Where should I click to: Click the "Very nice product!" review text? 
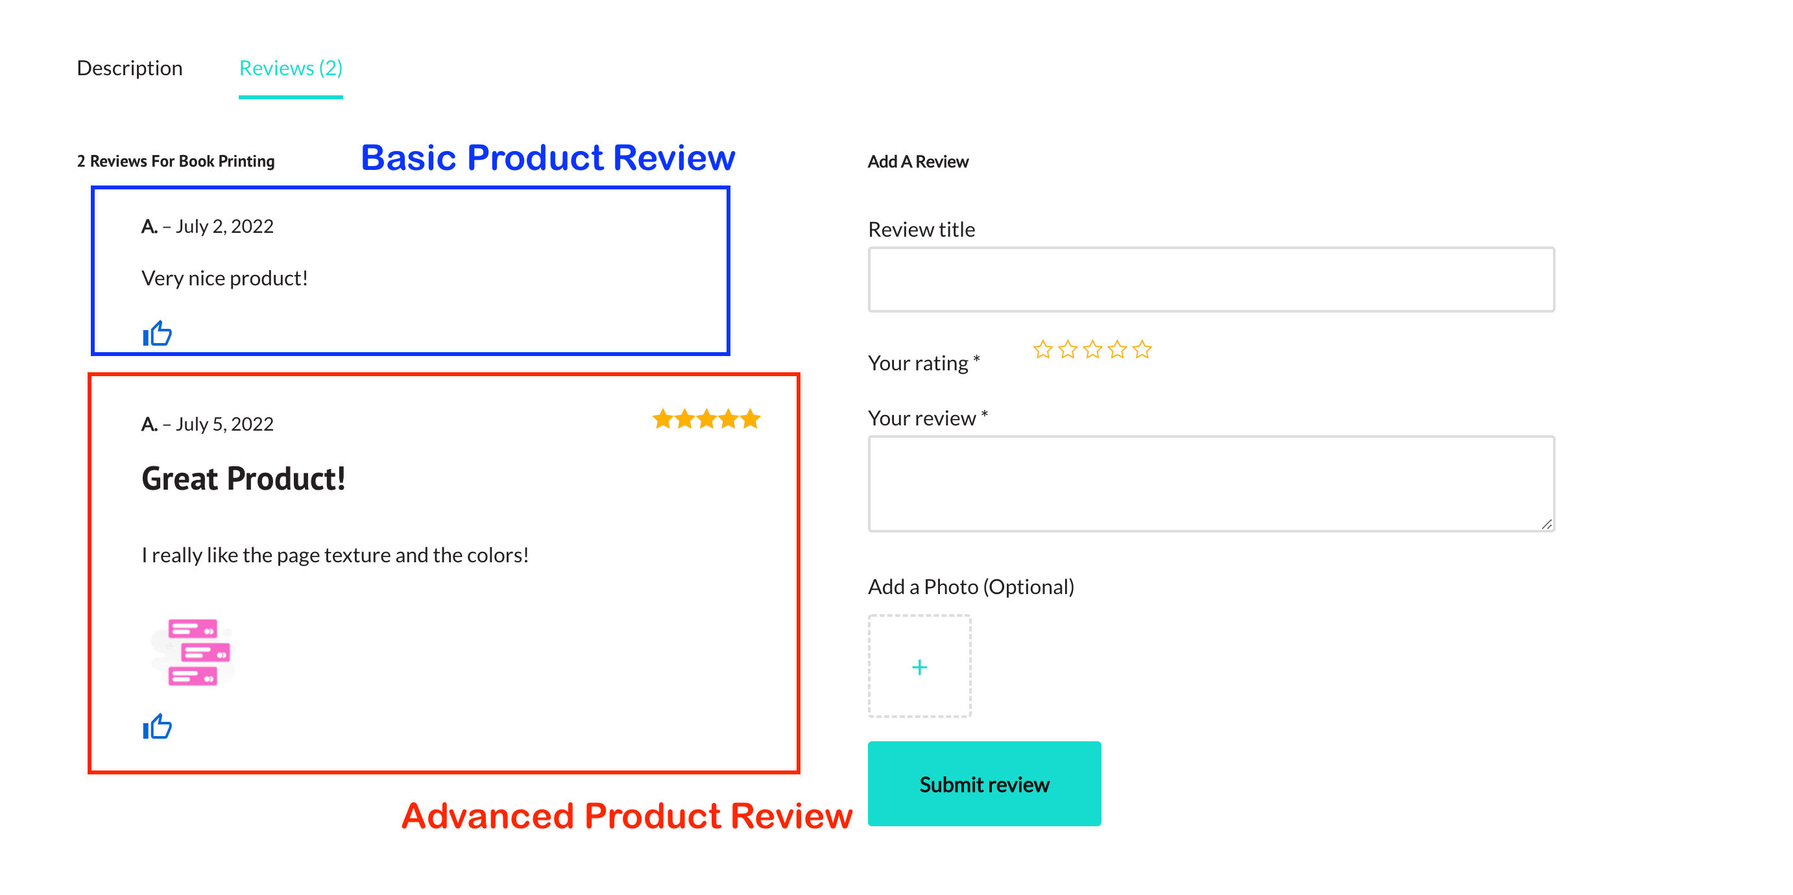(x=224, y=278)
